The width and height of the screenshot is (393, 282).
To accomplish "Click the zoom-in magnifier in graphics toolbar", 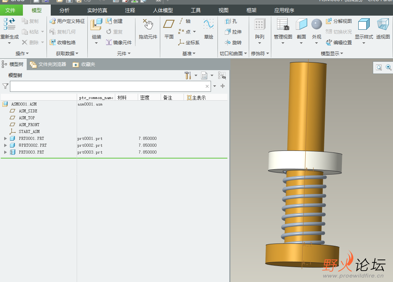I will tap(388, 67).
